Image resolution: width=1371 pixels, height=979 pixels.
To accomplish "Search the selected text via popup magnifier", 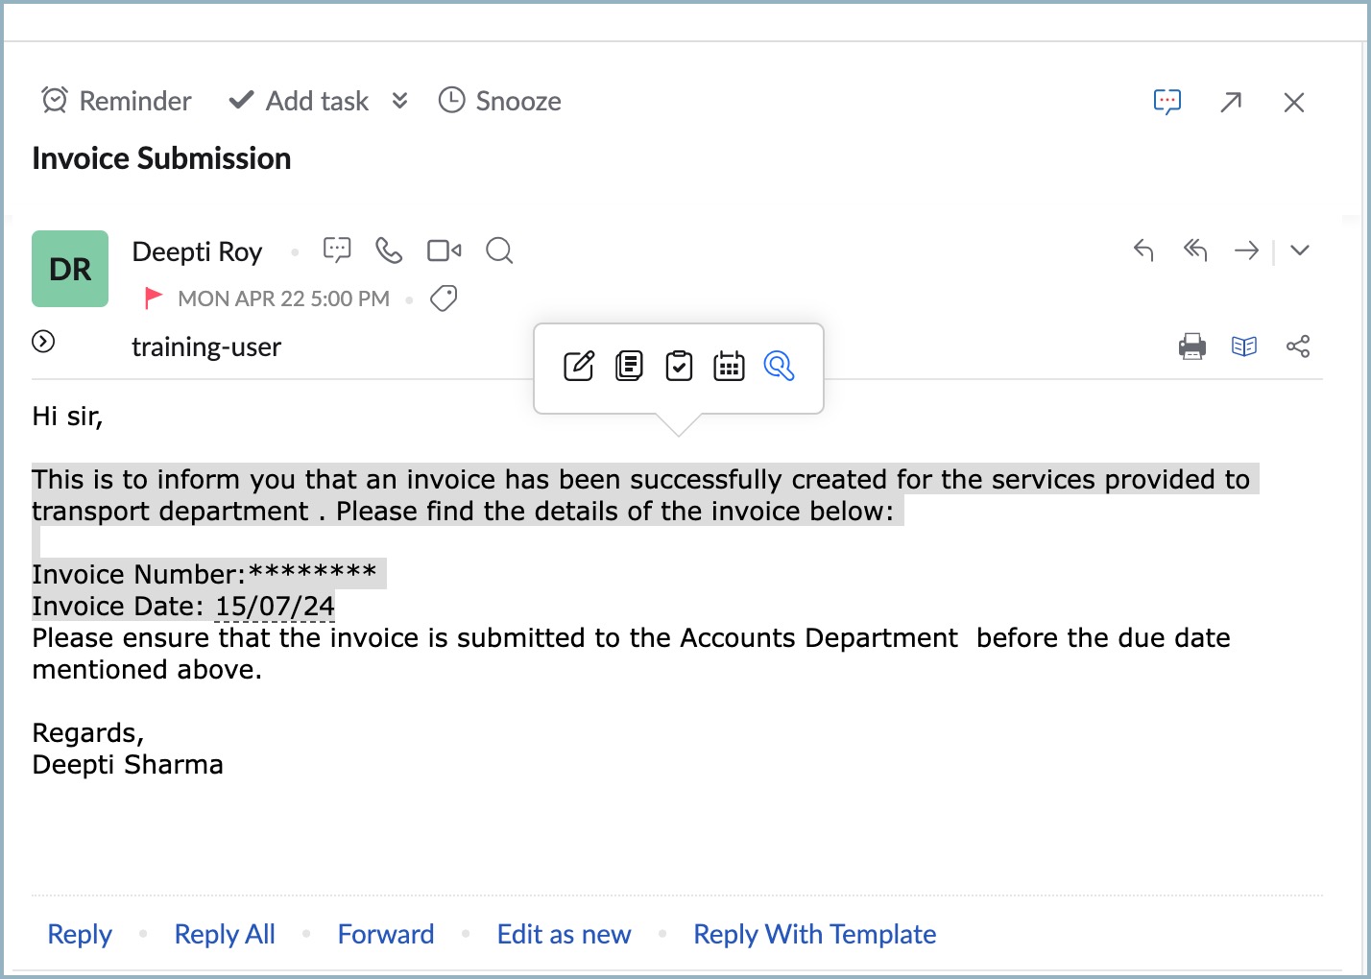I will [779, 366].
